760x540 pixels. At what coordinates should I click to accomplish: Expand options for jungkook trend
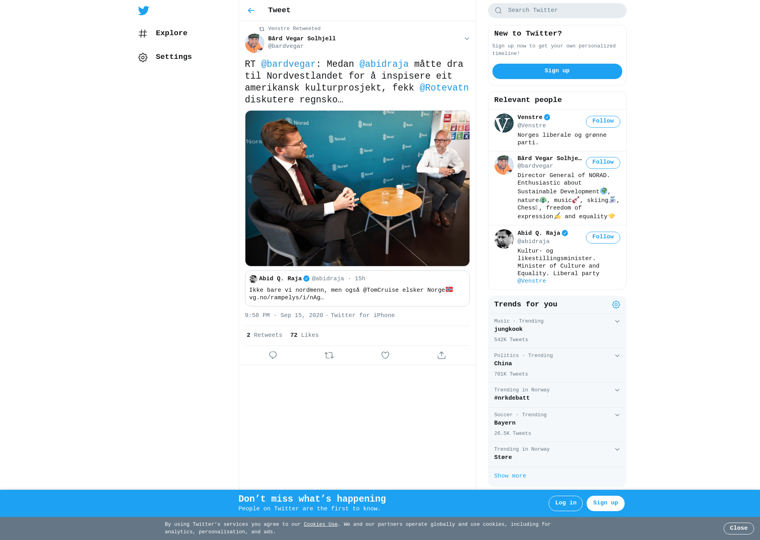(617, 321)
